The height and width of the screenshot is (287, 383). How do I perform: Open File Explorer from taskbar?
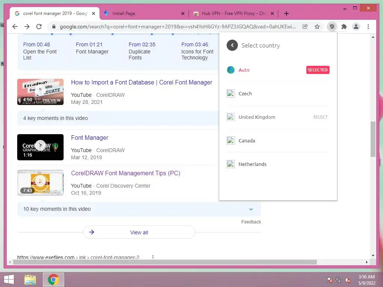(x=30, y=280)
